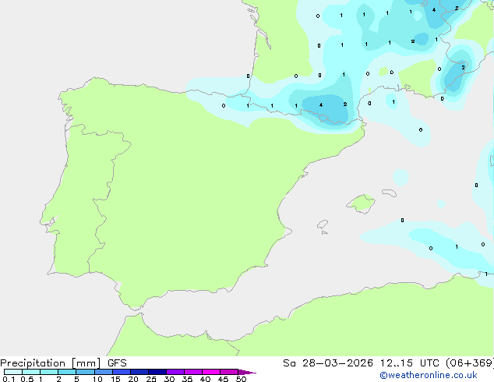Click the purple arrow tip above 50
This screenshot has width=494, height=382.
coord(247,372)
